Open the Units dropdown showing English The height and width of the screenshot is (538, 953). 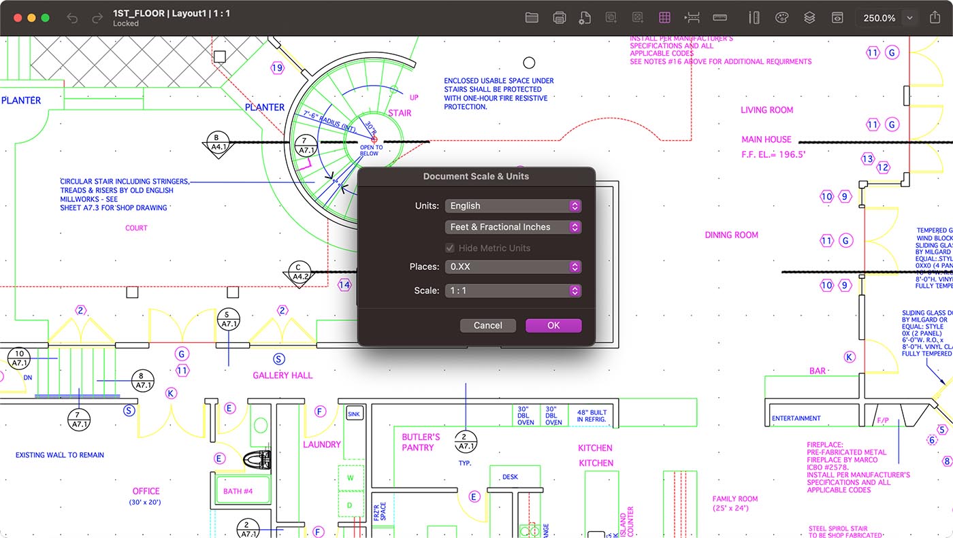click(x=513, y=205)
